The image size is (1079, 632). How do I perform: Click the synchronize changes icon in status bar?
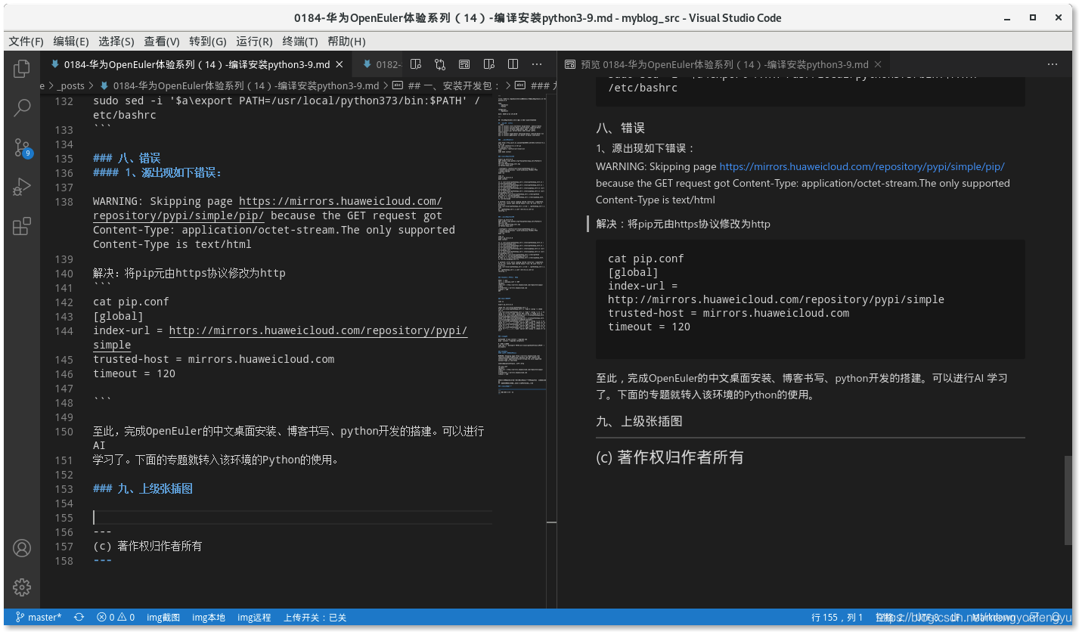pos(79,618)
